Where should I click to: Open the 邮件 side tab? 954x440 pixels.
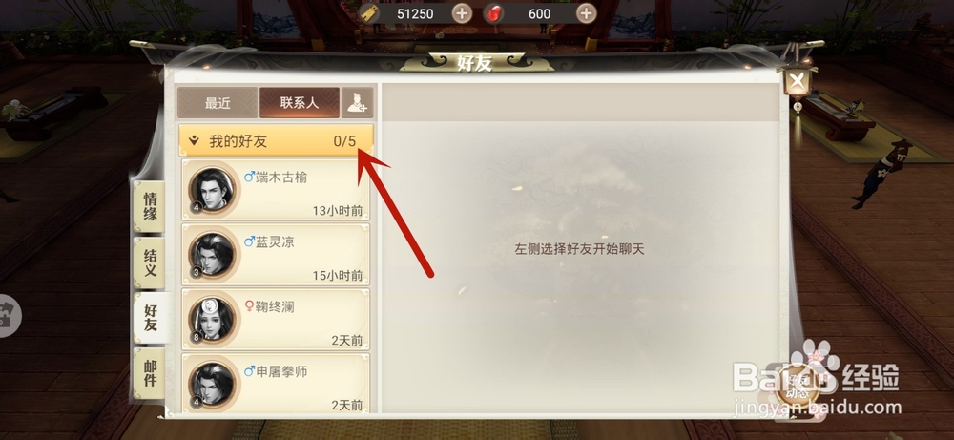[150, 373]
